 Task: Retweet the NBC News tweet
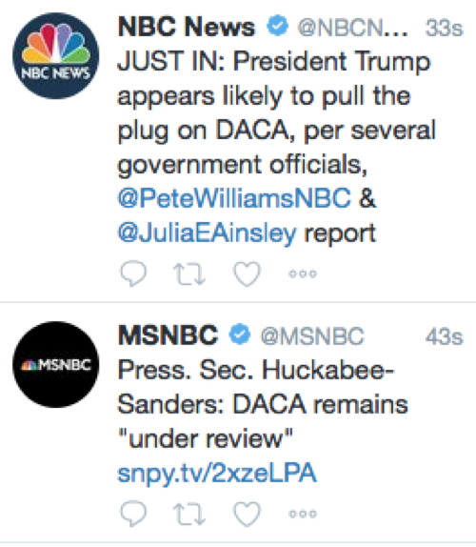click(x=189, y=273)
